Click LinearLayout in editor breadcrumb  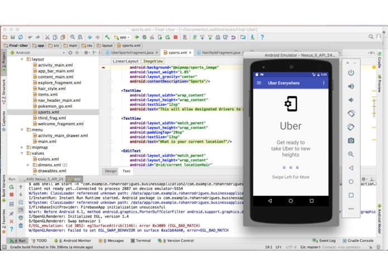[126, 61]
